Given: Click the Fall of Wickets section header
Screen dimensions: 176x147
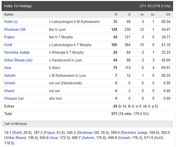Looking at the screenshot, I should 16,124.
